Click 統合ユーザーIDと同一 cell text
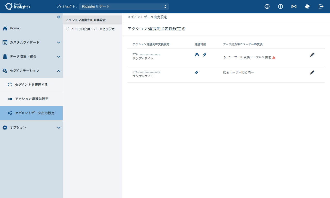This screenshot has height=198, width=330. 238,72
